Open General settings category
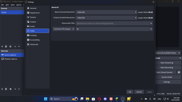Viewport: 182px width, 102px height. (x=38, y=8)
